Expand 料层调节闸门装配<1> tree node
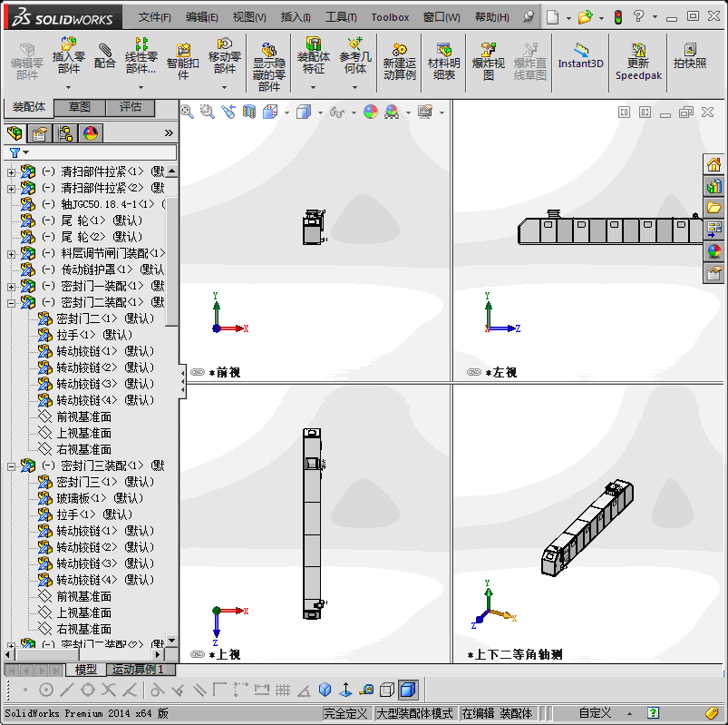 (11, 254)
